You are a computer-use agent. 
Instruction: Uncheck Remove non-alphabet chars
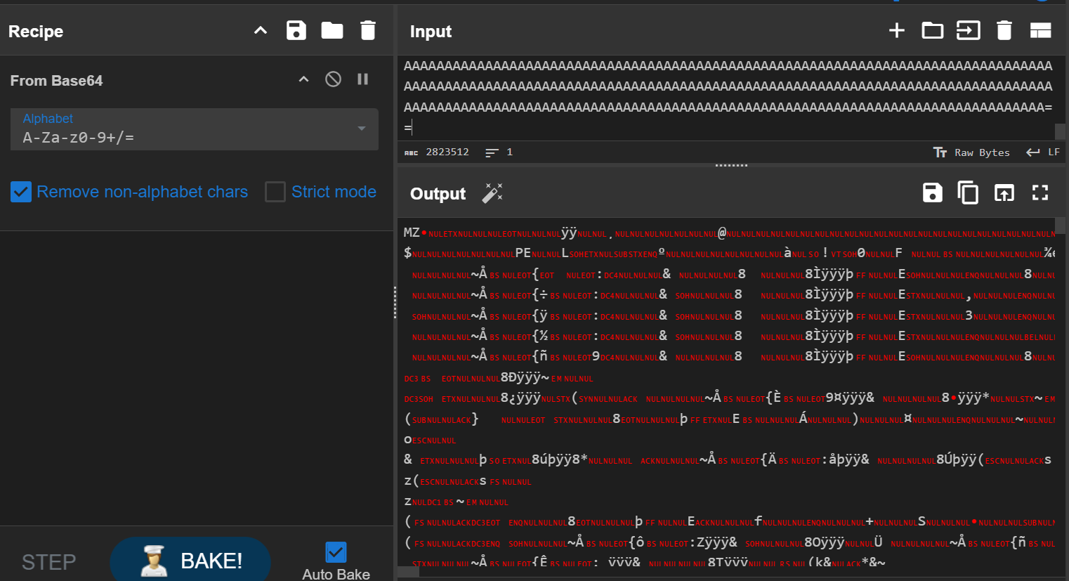(x=21, y=192)
